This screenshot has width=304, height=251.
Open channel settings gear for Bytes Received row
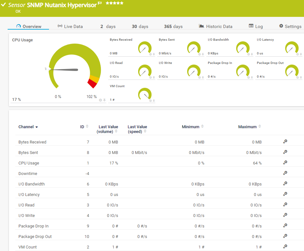pos(285,142)
